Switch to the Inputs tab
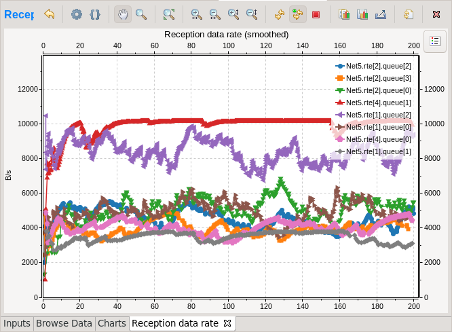This screenshot has height=332, width=452. click(17, 323)
